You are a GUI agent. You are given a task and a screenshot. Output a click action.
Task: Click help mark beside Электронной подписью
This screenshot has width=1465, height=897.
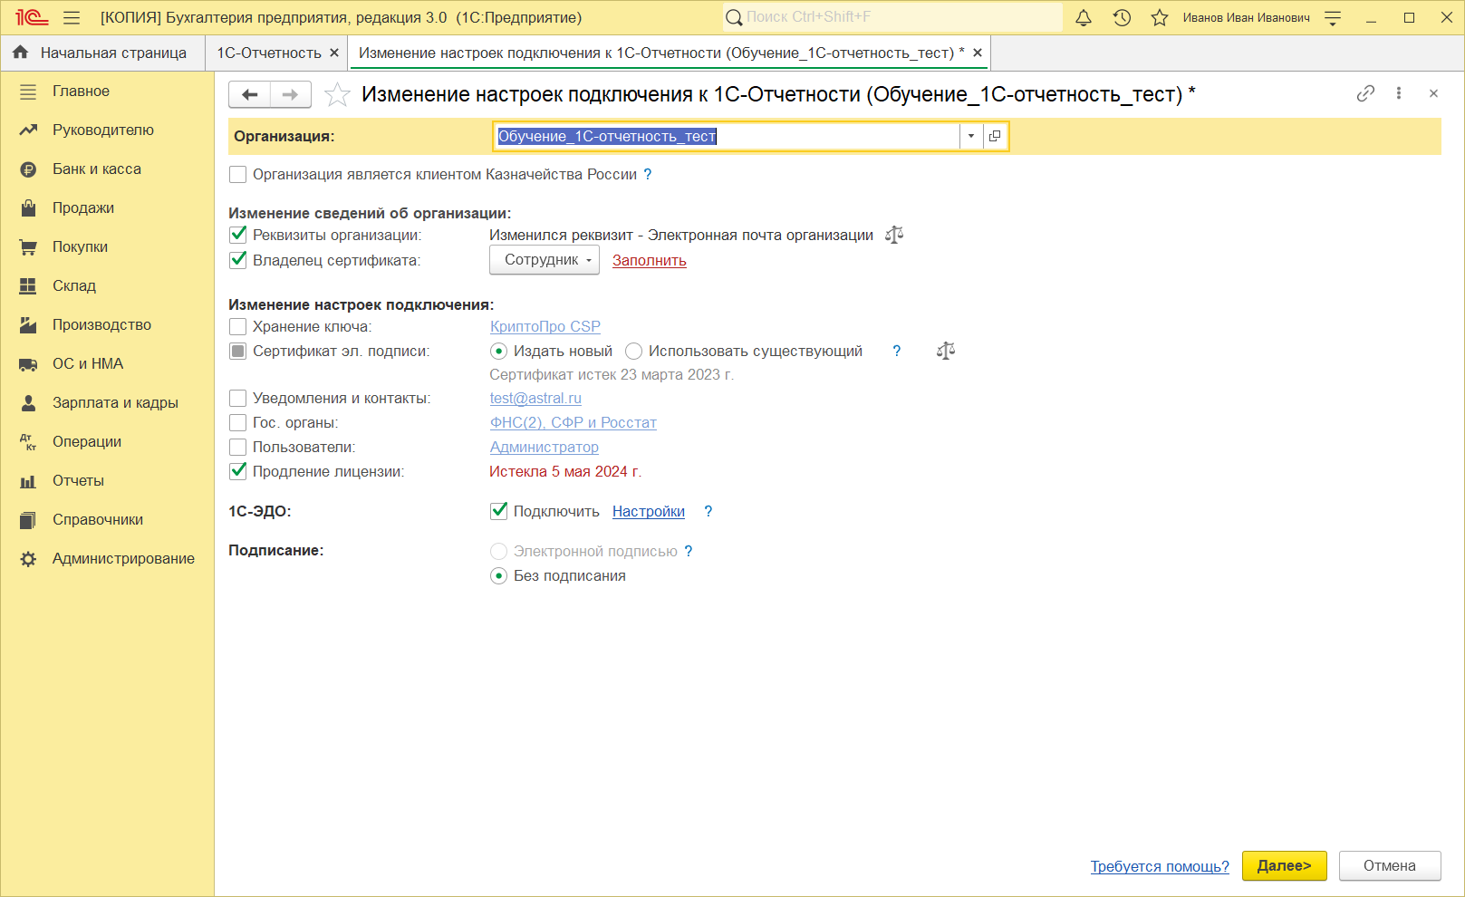tap(689, 551)
